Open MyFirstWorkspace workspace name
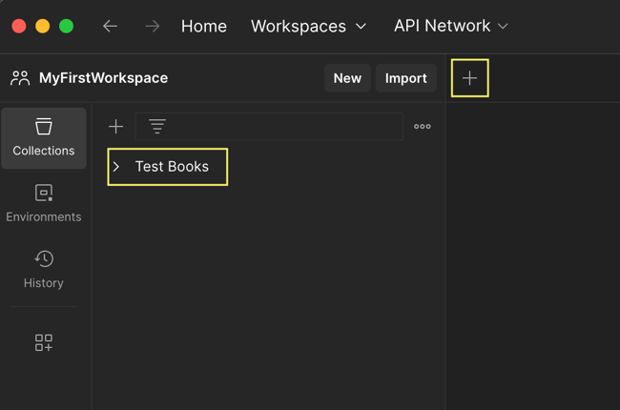 104,78
